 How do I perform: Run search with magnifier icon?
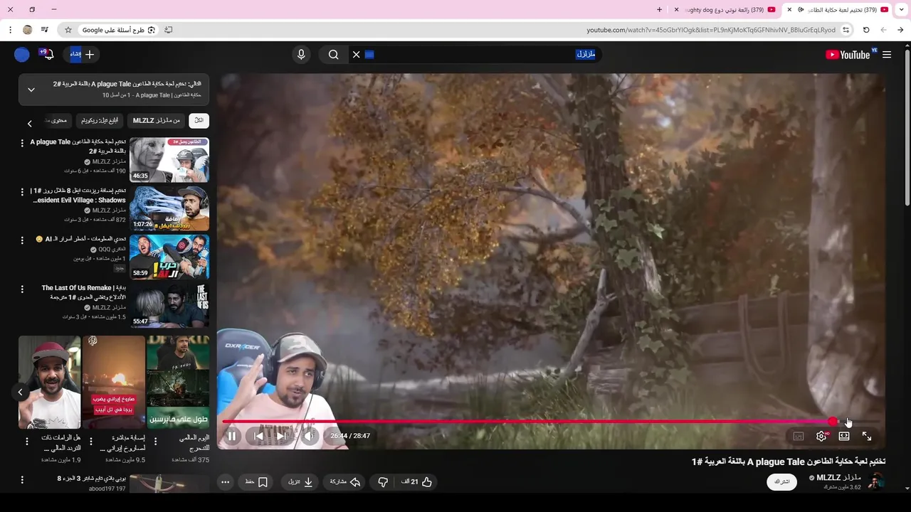pos(334,55)
